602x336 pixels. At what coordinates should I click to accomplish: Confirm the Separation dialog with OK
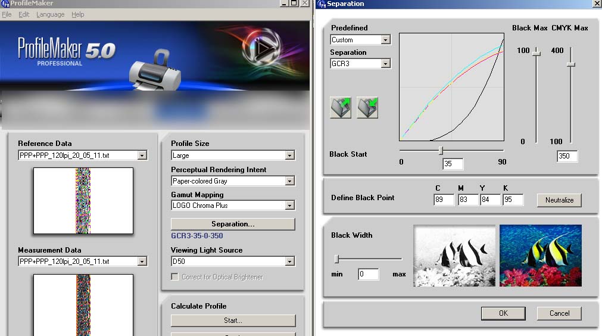(x=503, y=313)
